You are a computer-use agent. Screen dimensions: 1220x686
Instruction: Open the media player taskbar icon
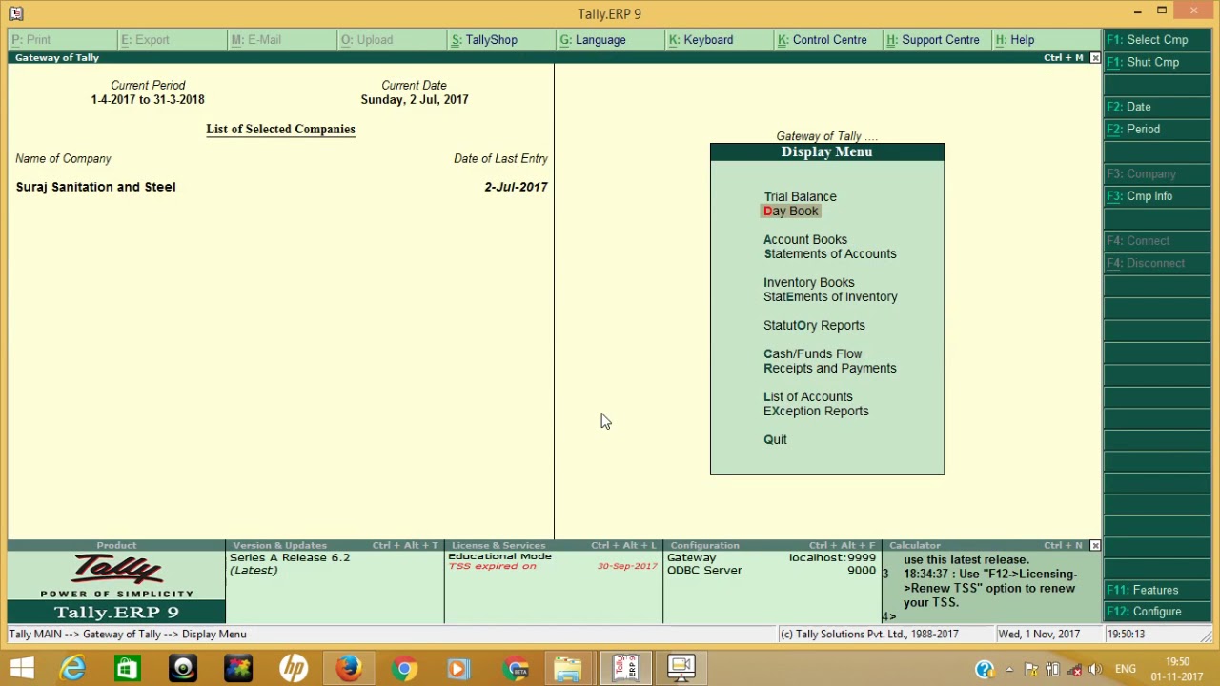pos(458,669)
